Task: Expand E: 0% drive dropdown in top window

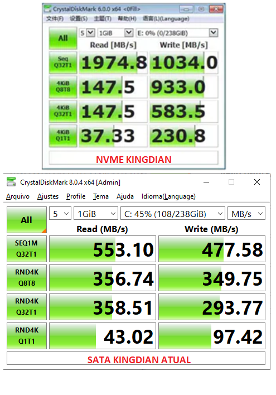Action: click(x=177, y=33)
